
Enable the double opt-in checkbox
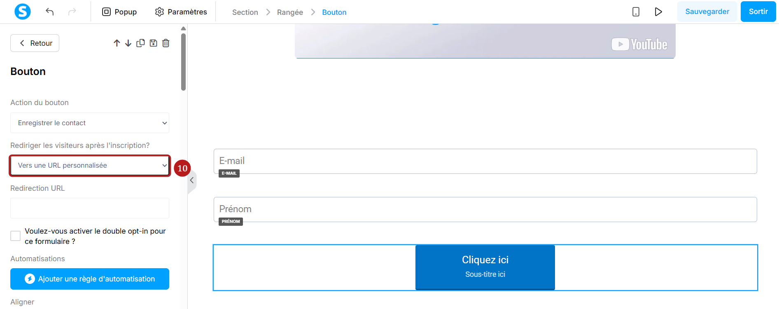click(x=15, y=236)
